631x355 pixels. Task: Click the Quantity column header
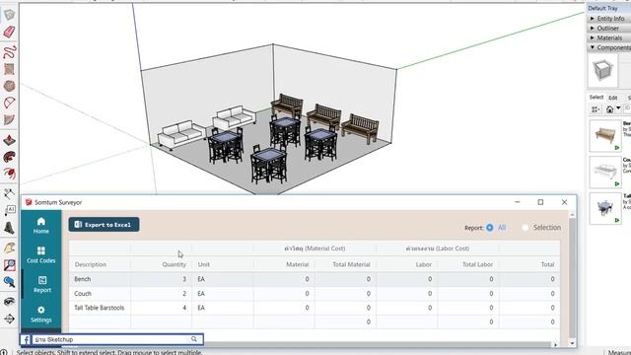click(175, 264)
